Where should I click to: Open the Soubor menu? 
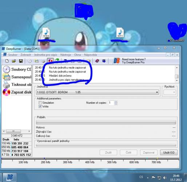(13, 55)
